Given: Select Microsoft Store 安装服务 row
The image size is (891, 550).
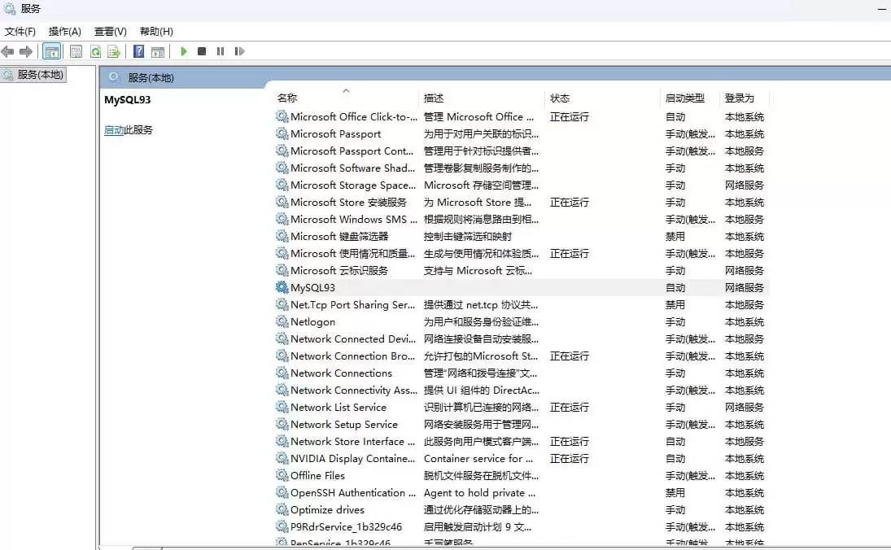Looking at the screenshot, I should 521,203.
